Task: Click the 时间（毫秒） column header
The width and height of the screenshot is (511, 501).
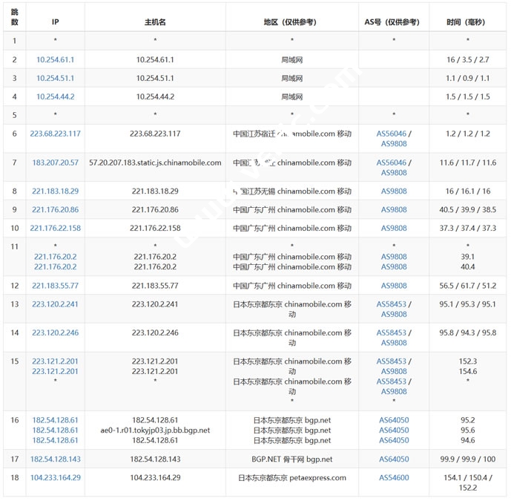Action: 467,22
